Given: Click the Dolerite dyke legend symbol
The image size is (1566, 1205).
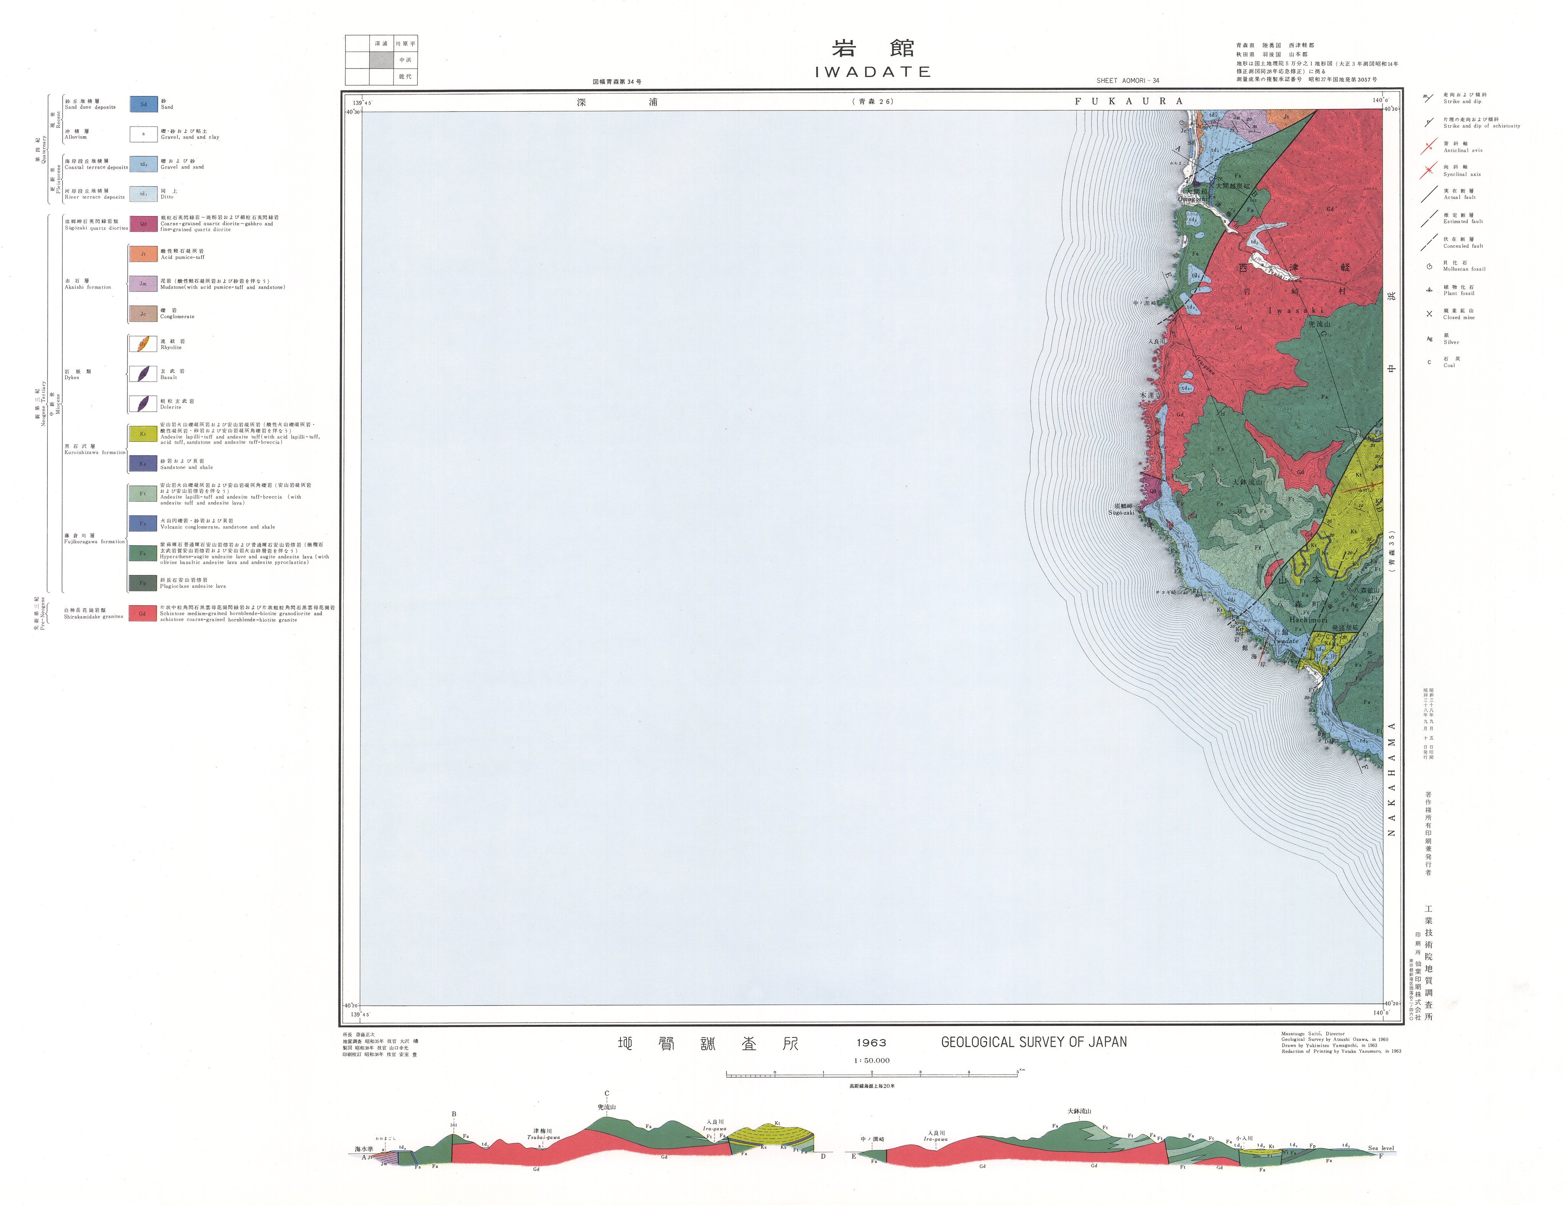Looking at the screenshot, I should click(143, 404).
